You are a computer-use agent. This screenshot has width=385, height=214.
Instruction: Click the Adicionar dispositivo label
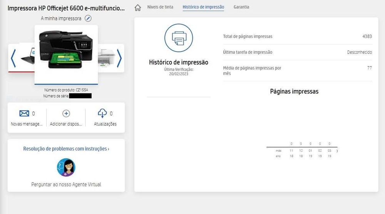pyautogui.click(x=66, y=124)
